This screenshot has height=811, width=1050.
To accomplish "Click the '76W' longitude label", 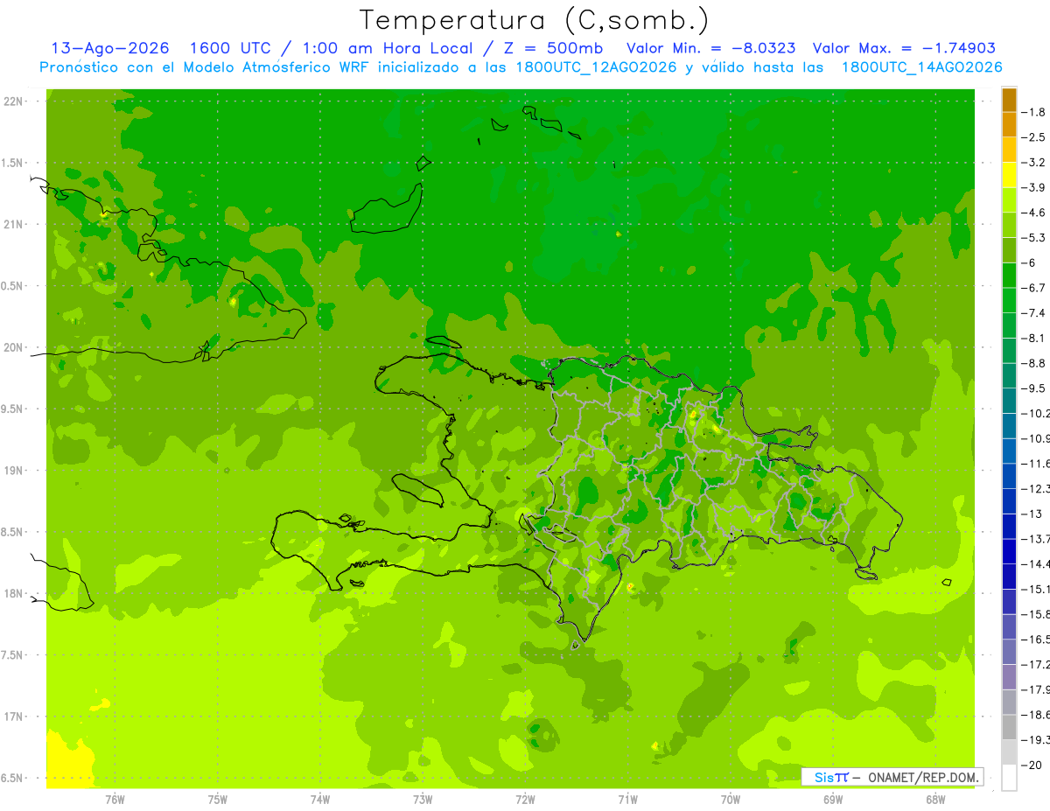I will coord(115,800).
